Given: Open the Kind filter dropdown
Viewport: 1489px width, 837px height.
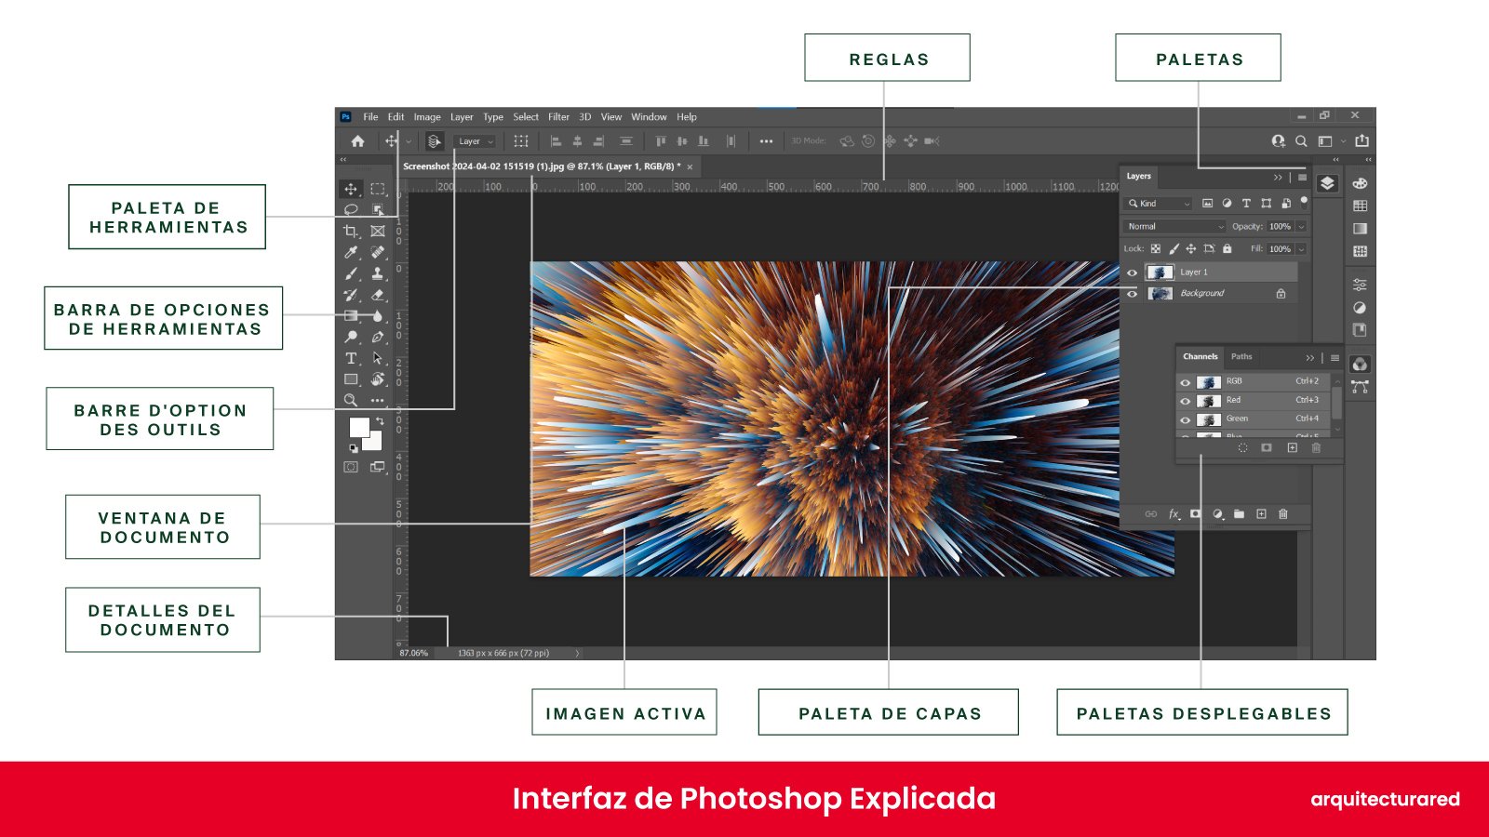Looking at the screenshot, I should tap(1159, 203).
